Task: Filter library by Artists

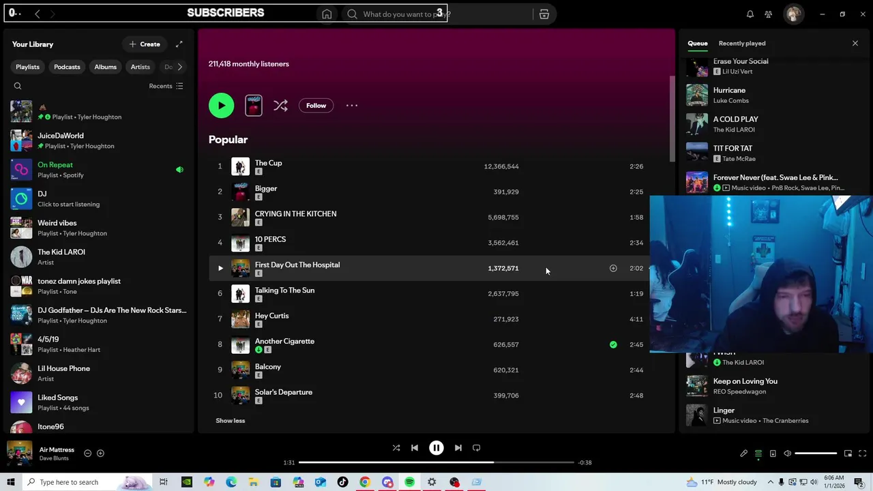Action: (140, 67)
